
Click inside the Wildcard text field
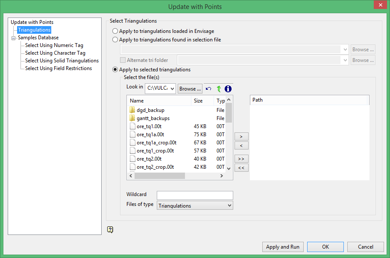coord(195,195)
